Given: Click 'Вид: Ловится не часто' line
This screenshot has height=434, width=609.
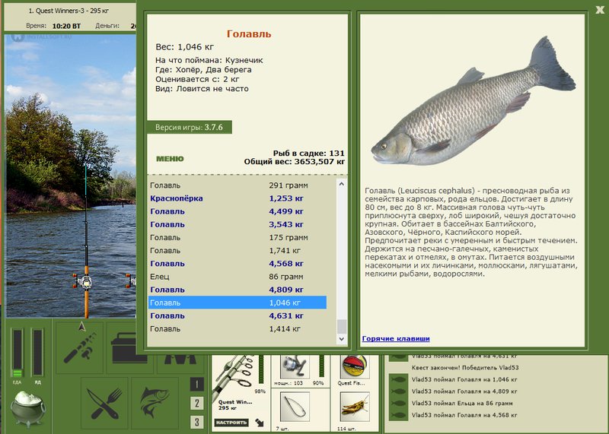Looking at the screenshot, I should pyautogui.click(x=202, y=89).
